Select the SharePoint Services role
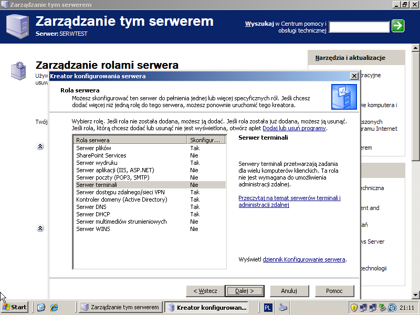The width and height of the screenshot is (420, 315). pos(150,155)
